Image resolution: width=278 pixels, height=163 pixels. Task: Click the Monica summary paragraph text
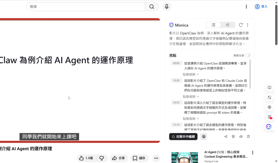pyautogui.click(x=209, y=39)
